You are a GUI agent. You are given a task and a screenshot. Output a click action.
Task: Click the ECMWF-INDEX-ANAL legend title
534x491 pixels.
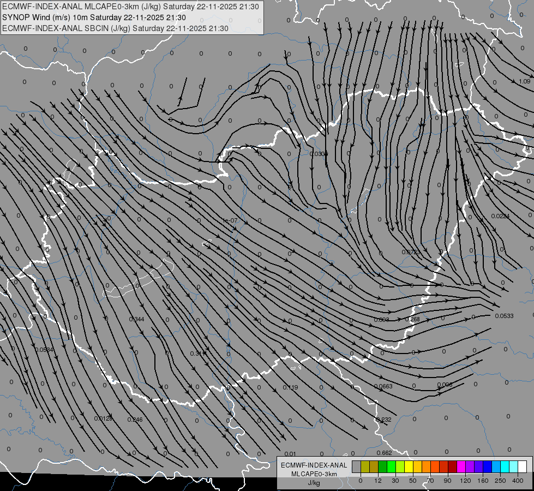314,465
